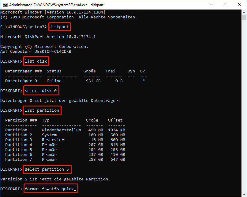Viewport: 247px width, 197px height.
Task: Click the Partition 2 System row
Action: (65, 135)
